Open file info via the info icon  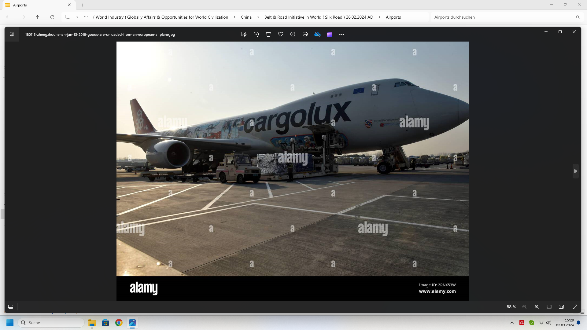point(293,34)
